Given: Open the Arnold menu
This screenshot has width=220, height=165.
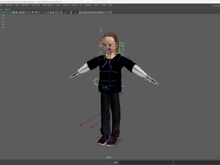Looking at the screenshot, I should (x=104, y=5).
